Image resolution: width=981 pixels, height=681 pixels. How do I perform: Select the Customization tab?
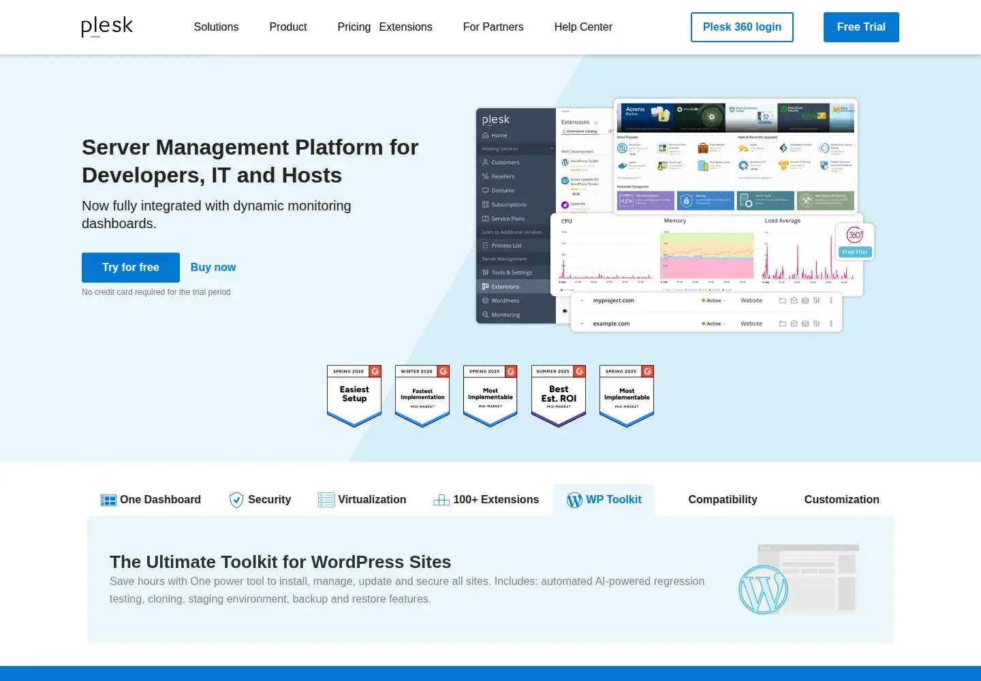[x=841, y=500]
